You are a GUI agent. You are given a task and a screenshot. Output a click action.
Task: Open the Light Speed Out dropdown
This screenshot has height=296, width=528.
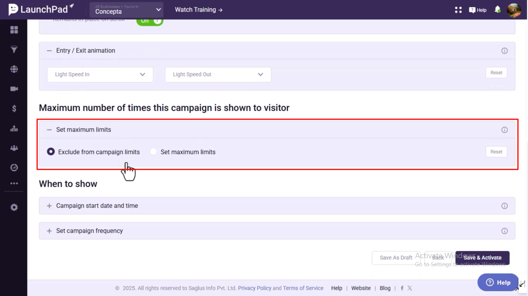[218, 74]
